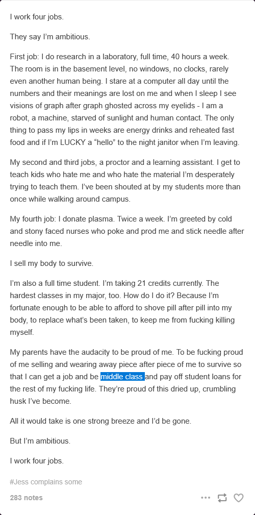This screenshot has width=255, height=515.
Task: Click the line "They say I'm ambitious."
Action: point(50,37)
